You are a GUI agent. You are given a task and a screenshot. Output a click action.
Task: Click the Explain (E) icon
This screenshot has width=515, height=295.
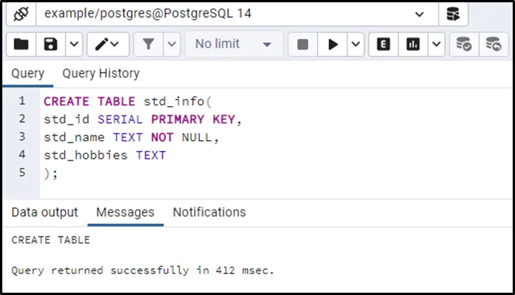tap(384, 44)
